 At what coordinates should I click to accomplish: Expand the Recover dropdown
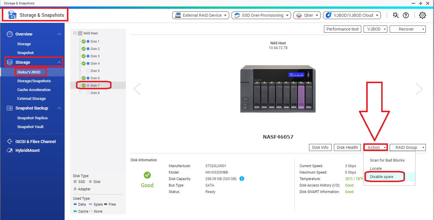pos(408,29)
